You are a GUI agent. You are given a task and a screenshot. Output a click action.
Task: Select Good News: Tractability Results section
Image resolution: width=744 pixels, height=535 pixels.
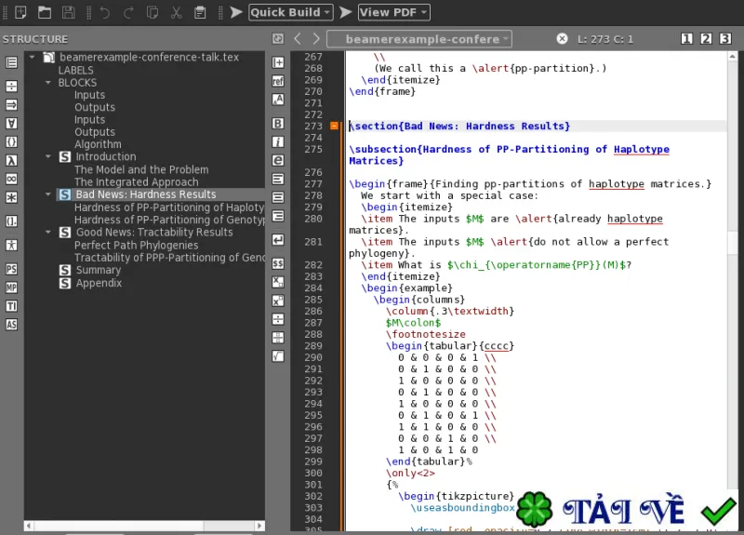tap(154, 232)
